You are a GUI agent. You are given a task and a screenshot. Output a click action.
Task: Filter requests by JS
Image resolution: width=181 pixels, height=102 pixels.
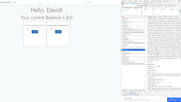click(x=150, y=5)
